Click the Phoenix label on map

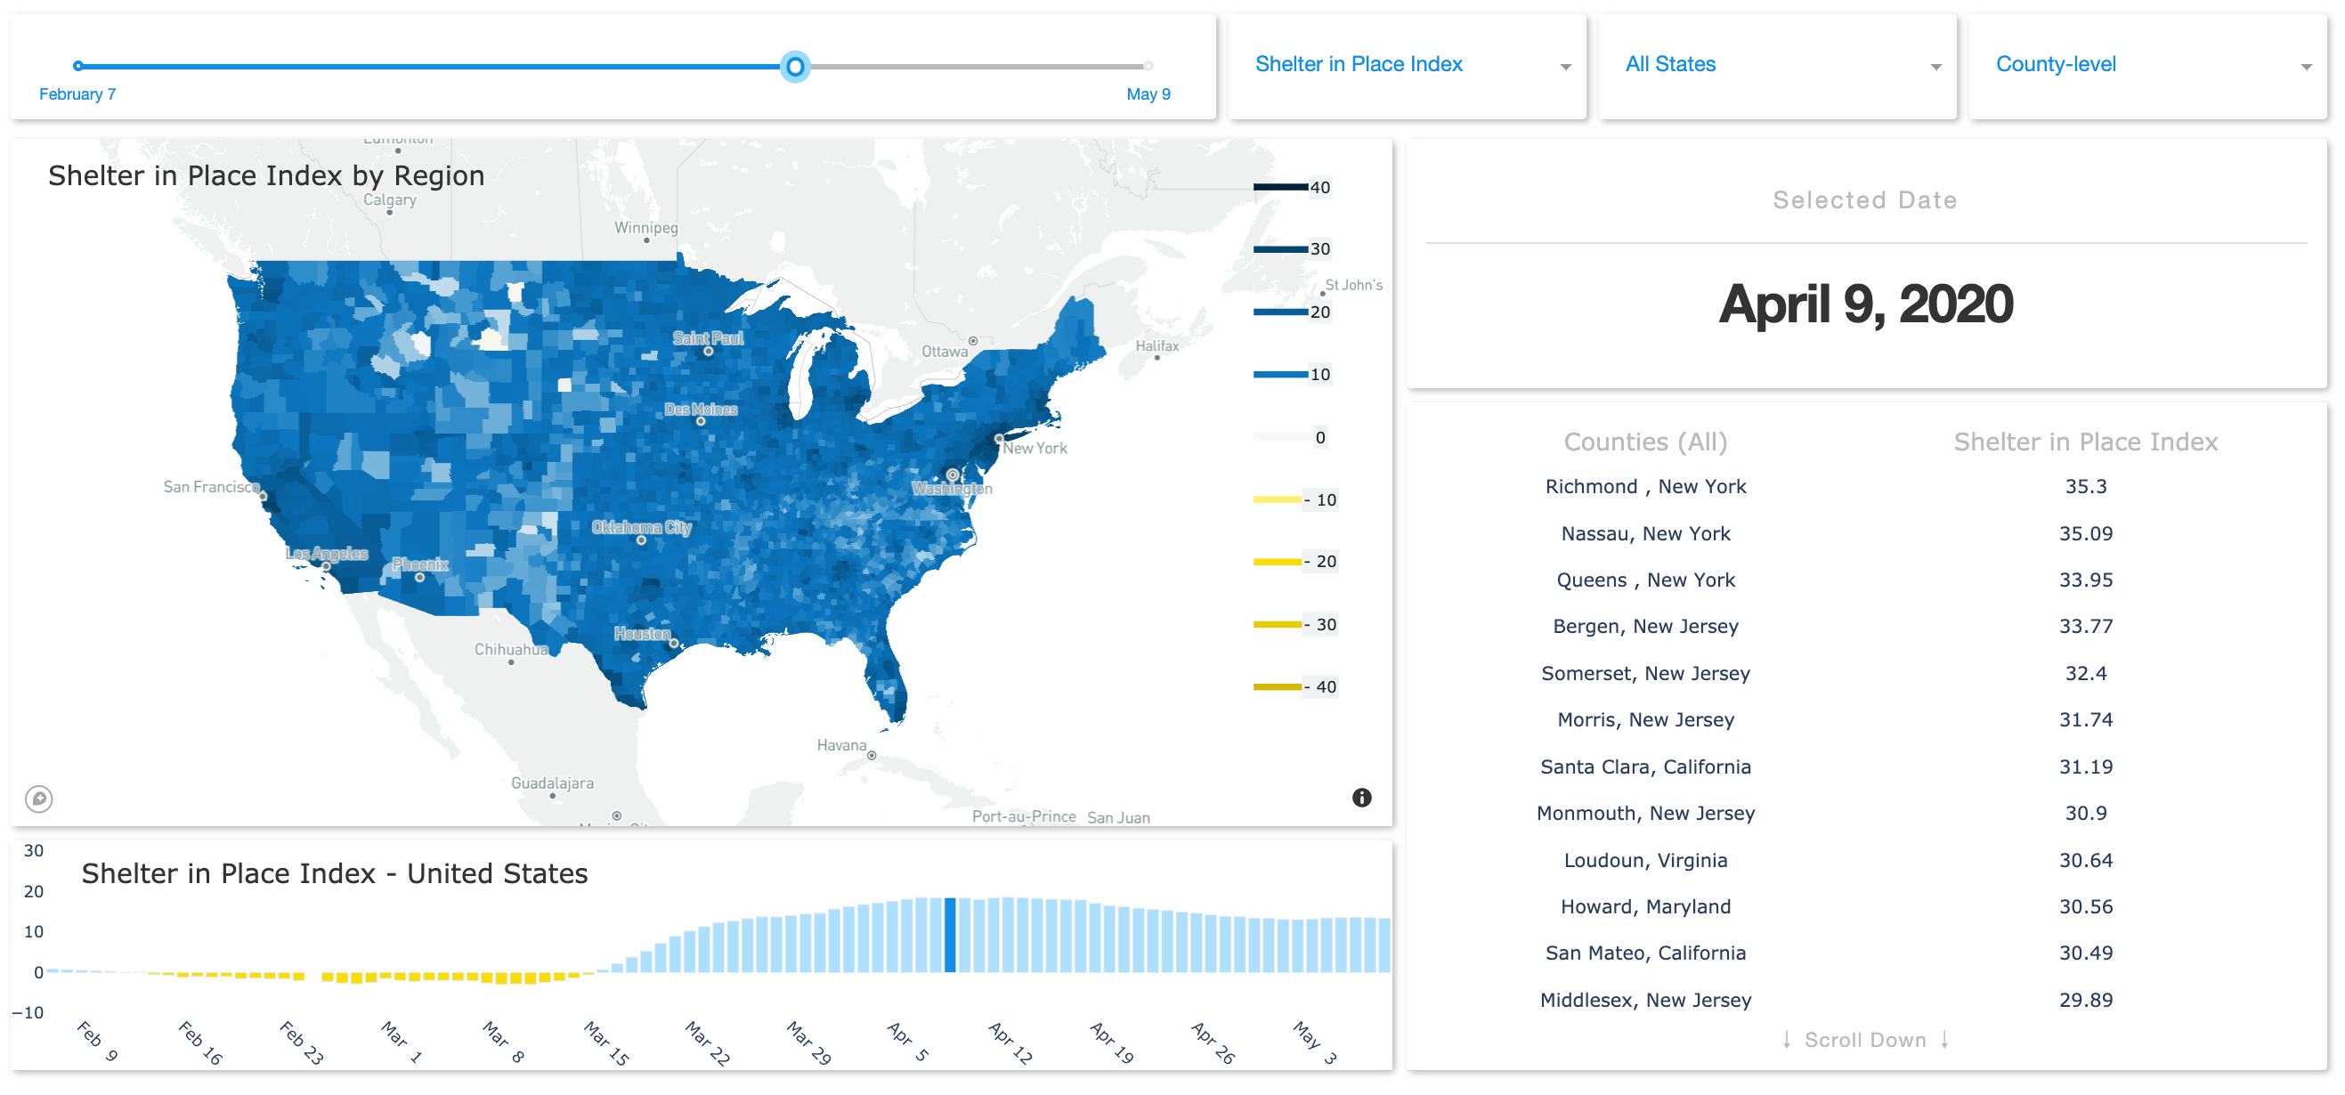point(419,564)
